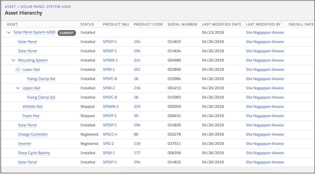Collapse the Upper Rail chevron
The width and height of the screenshot is (315, 174).
[x=18, y=88]
